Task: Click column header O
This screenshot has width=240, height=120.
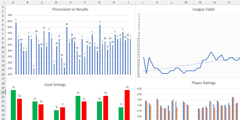Action: click(214, 2)
